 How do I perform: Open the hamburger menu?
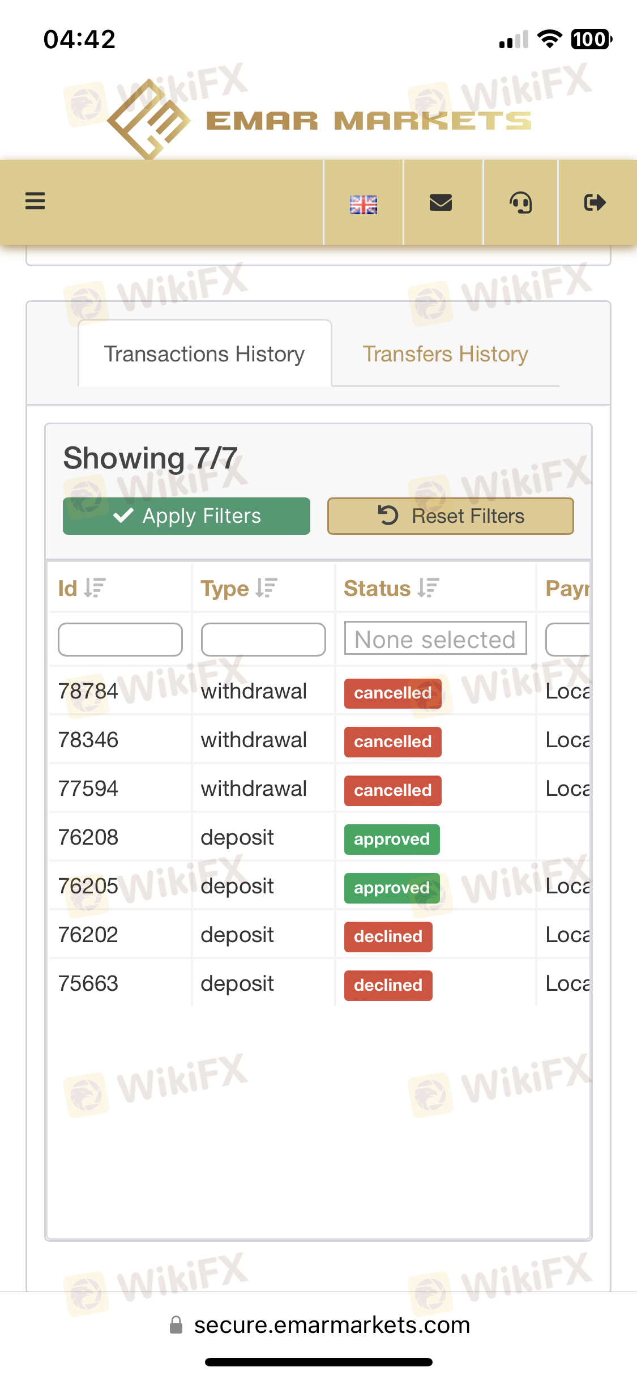pos(35,201)
